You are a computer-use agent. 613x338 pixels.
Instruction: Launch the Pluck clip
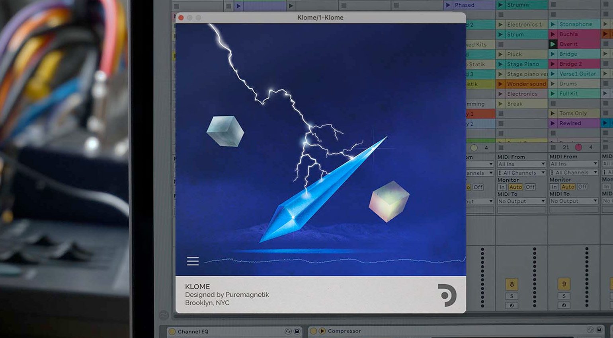501,54
